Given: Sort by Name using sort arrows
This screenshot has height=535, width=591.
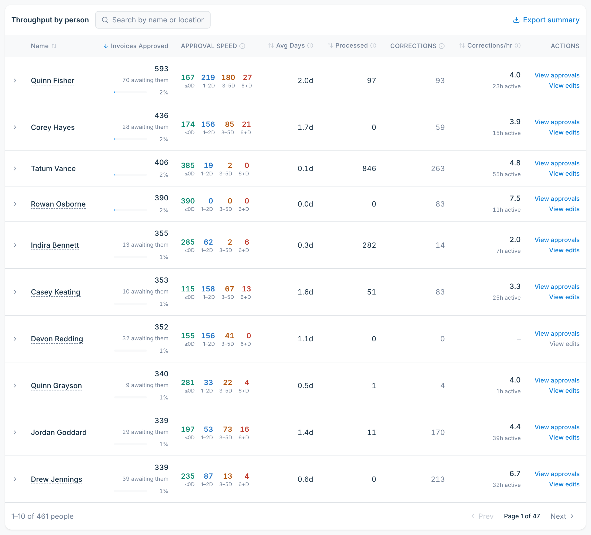Looking at the screenshot, I should pos(54,46).
